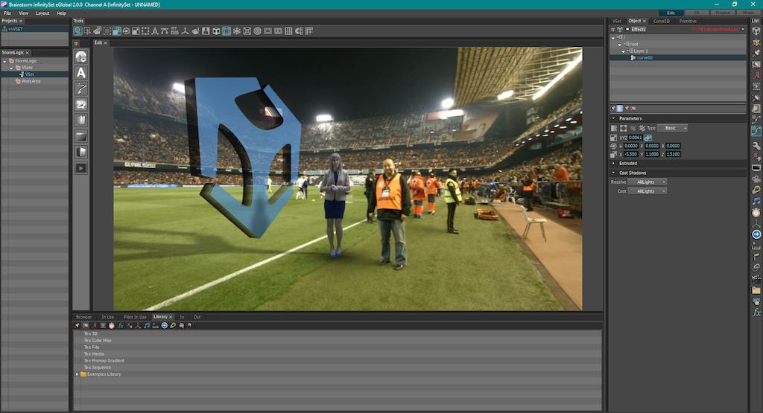Select curve00 in the object tree
This screenshot has width=763, height=413.
[644, 57]
